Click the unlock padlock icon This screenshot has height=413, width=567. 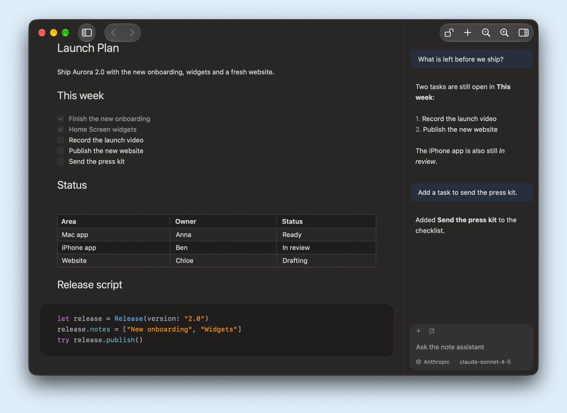449,33
